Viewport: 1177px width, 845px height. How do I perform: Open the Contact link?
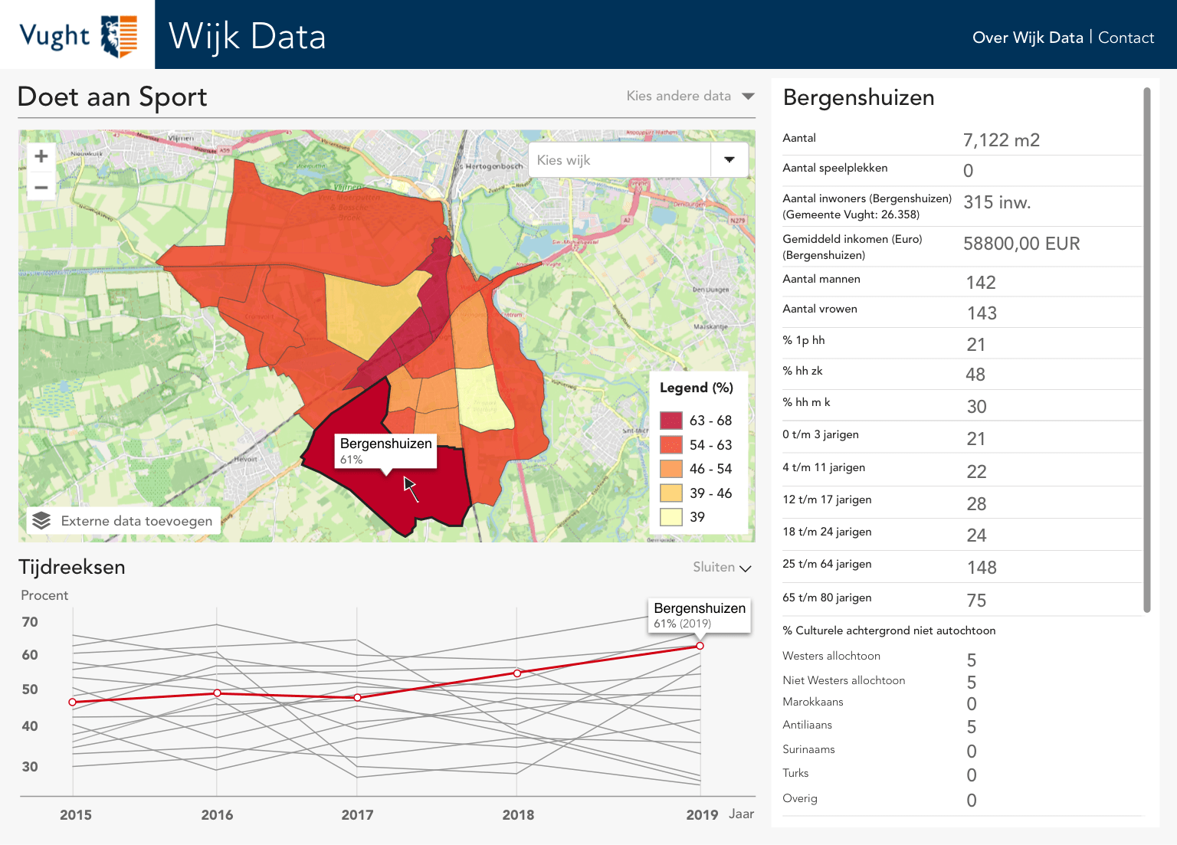[1126, 38]
